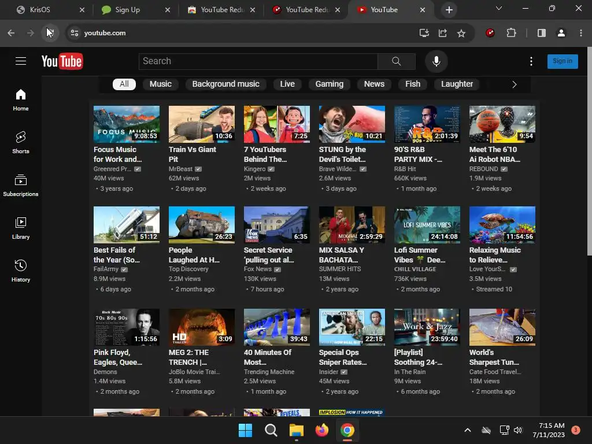The height and width of the screenshot is (444, 592).
Task: Click the YouTube logo
Action: 62,61
